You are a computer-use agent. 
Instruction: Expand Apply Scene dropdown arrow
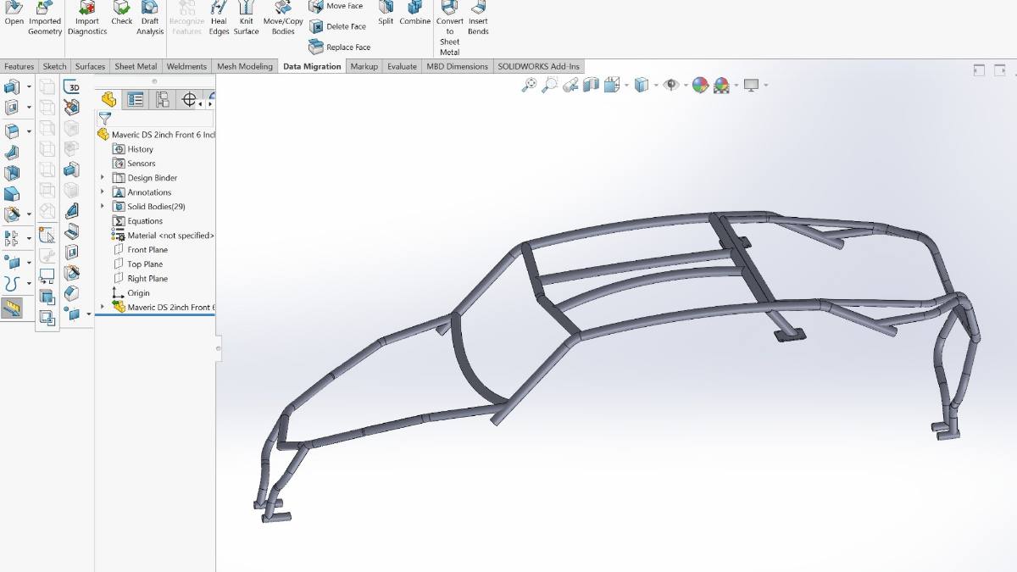coord(736,85)
